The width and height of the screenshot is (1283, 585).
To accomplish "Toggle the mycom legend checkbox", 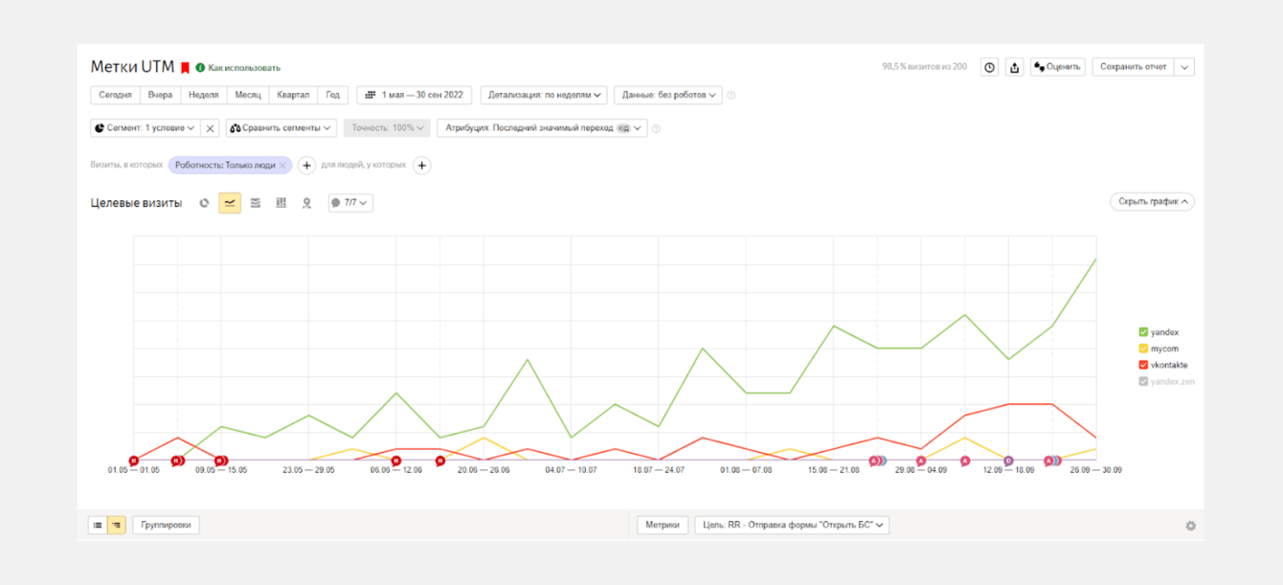I will click(x=1143, y=349).
